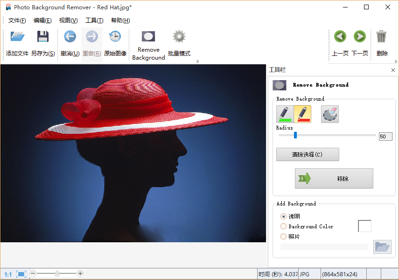Open the right toolbar overflow chevron
The height and width of the screenshot is (280, 399).
tap(396, 61)
